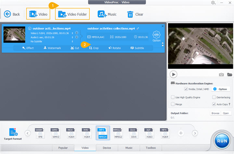Click the video thumbnail in file list
The height and width of the screenshot is (154, 234).
point(14,35)
